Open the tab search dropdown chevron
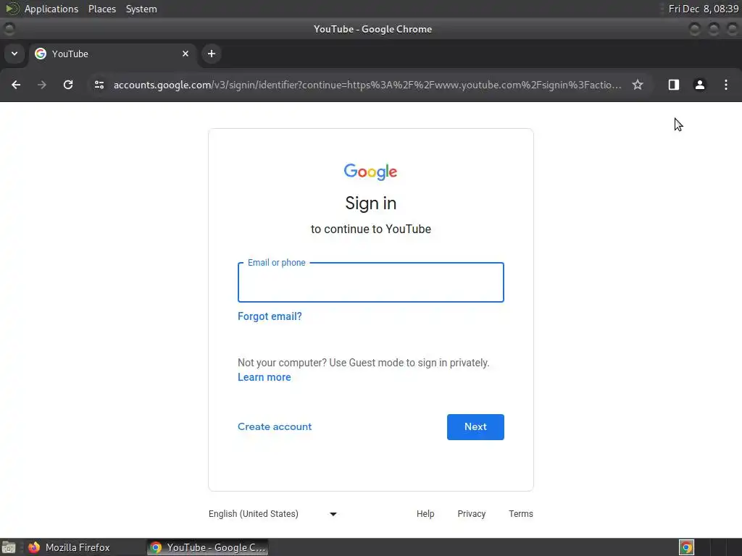Image resolution: width=742 pixels, height=556 pixels. tap(14, 54)
